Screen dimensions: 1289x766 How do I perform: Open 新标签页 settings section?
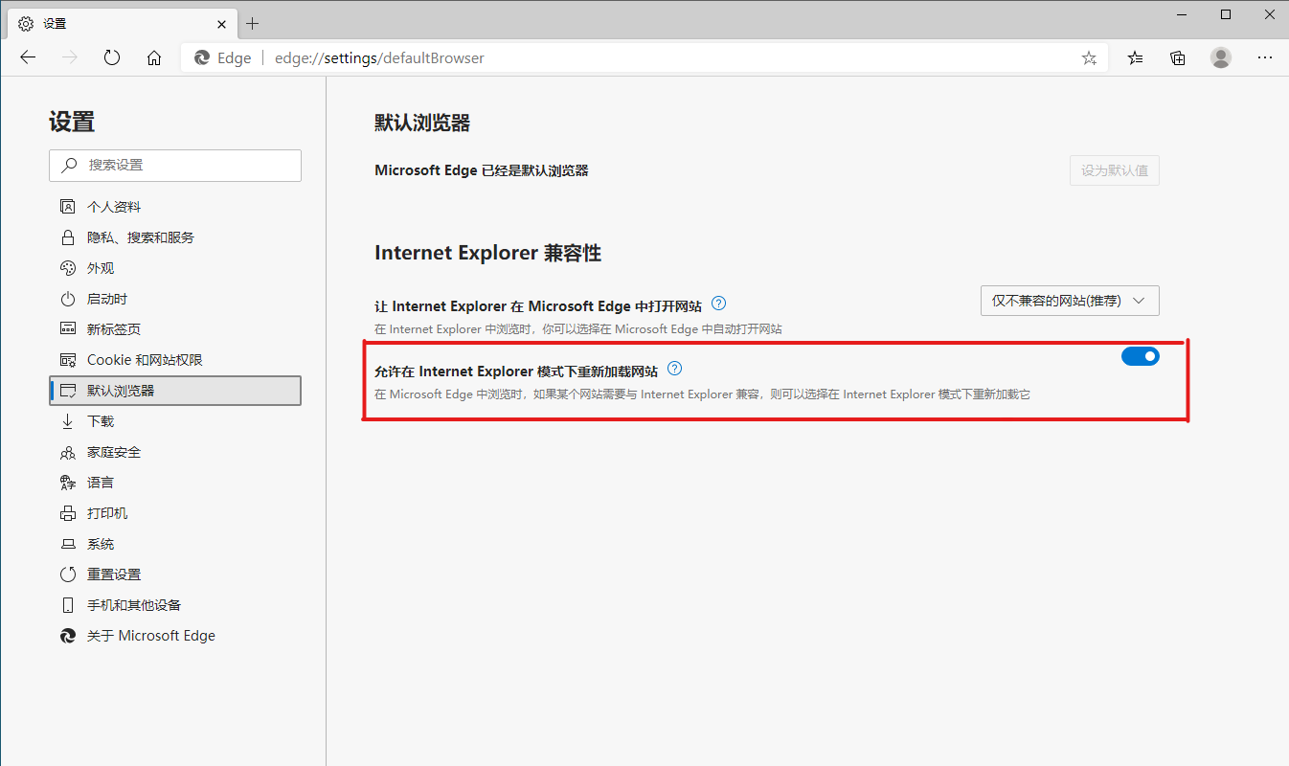175,329
